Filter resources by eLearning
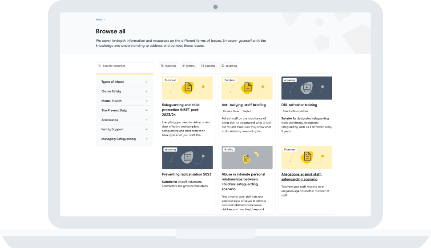431x248 pixels. point(229,66)
